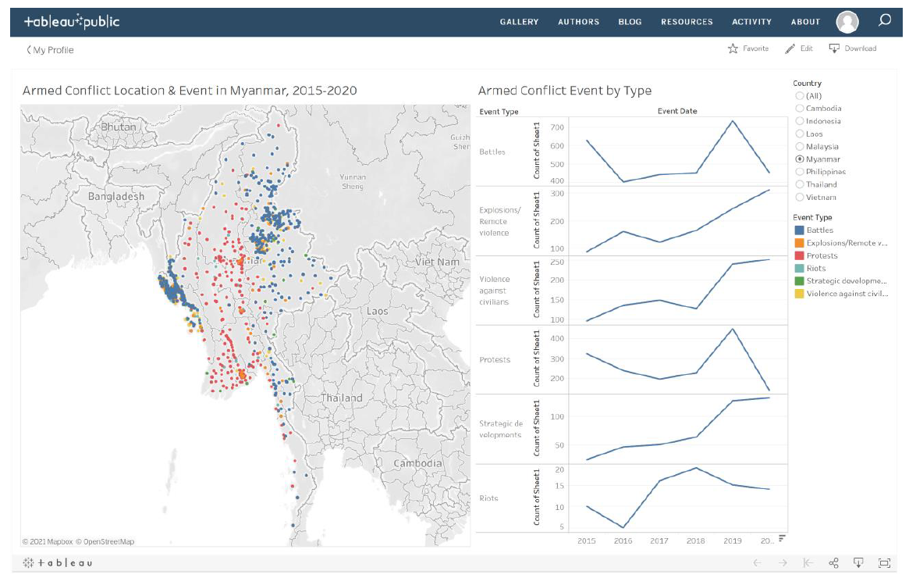Open the share options from the bottom toolbar
The image size is (909, 578).
coord(833,561)
